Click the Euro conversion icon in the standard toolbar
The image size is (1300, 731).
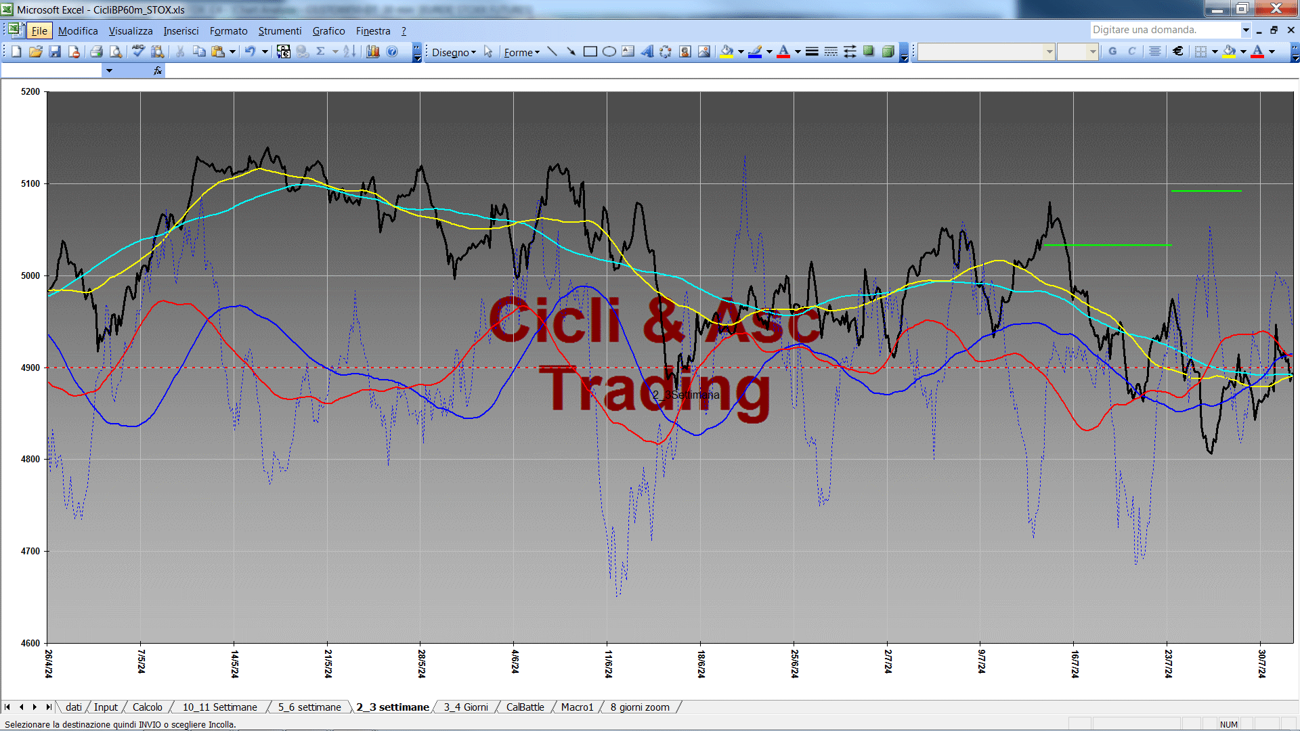(284, 51)
